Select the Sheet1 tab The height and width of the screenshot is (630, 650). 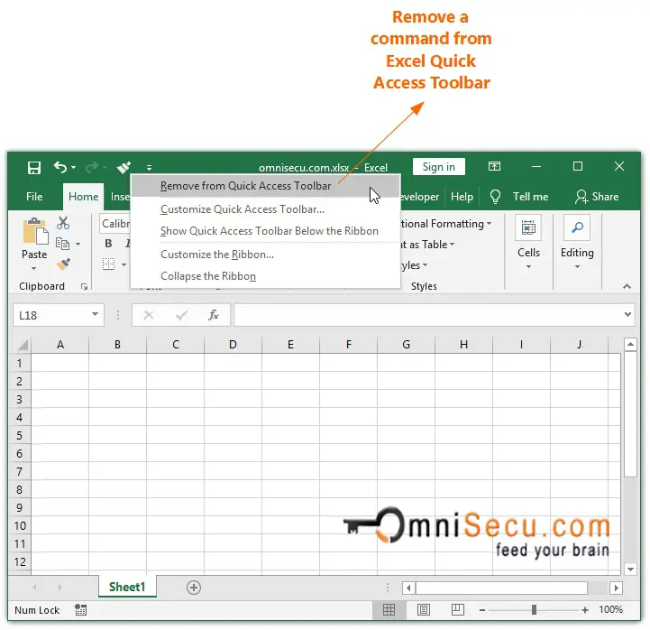click(x=127, y=587)
